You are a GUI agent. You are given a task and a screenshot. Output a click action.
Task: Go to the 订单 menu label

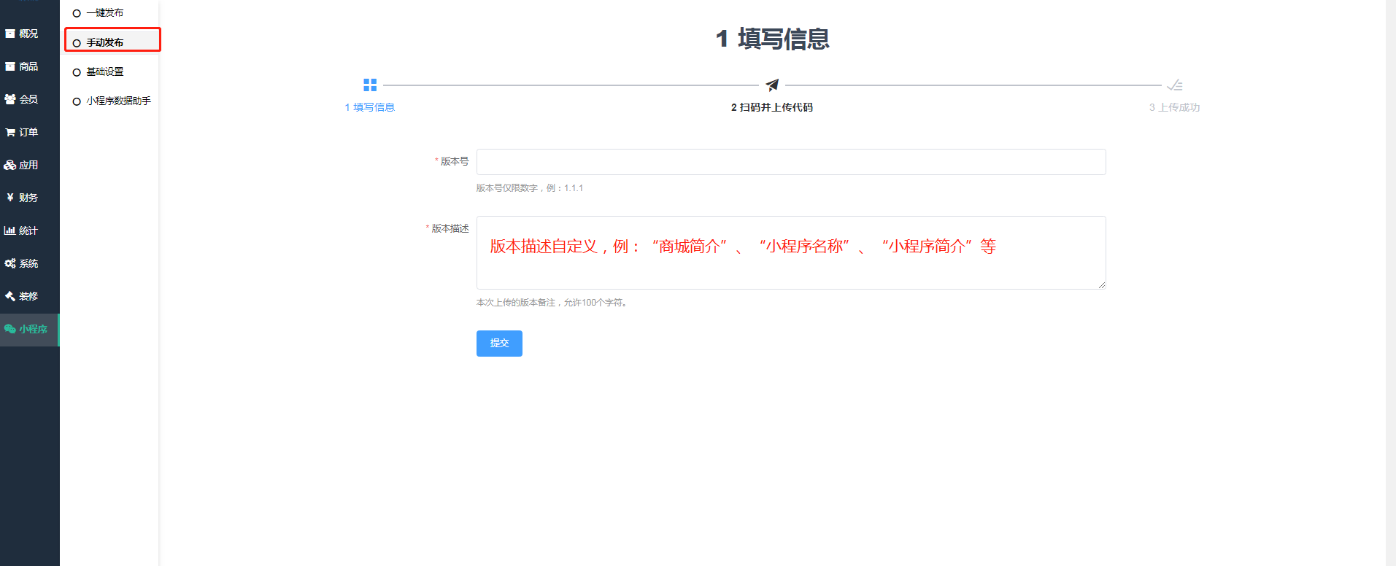[28, 132]
